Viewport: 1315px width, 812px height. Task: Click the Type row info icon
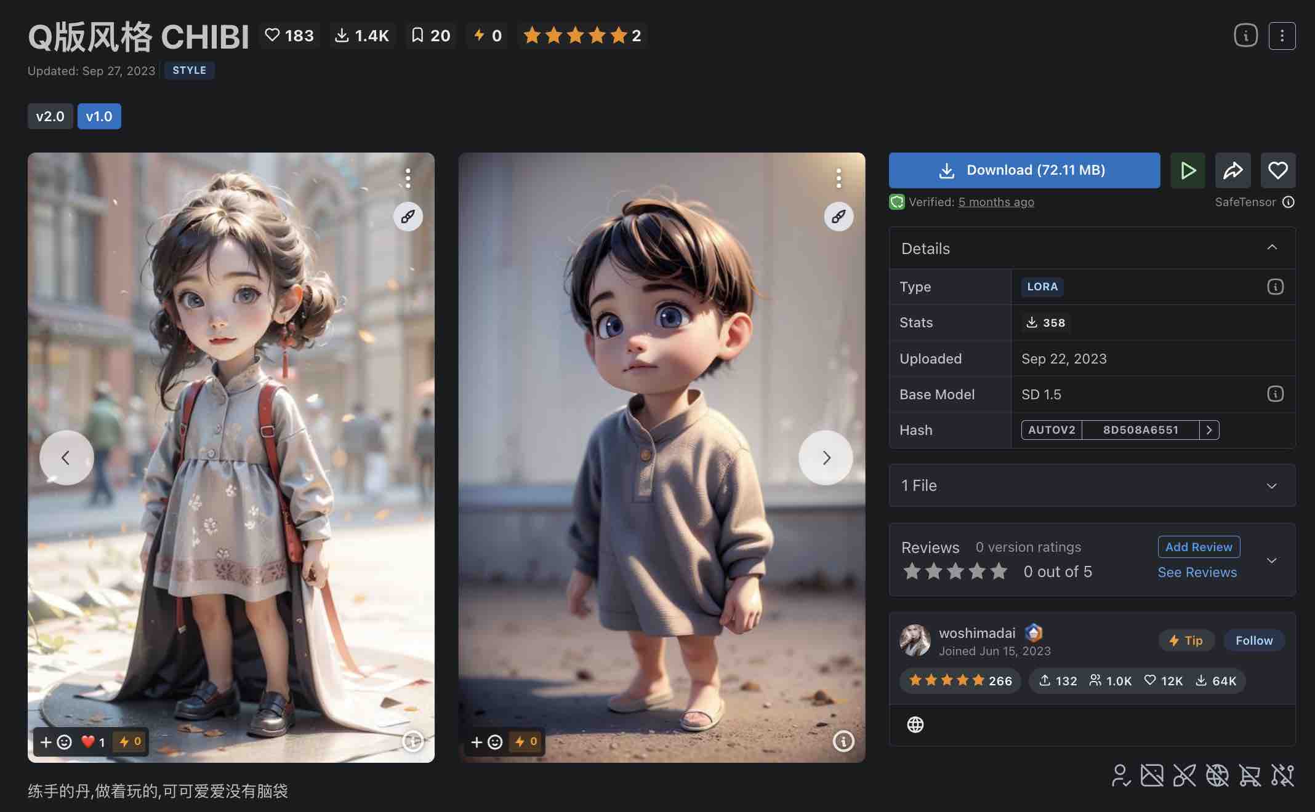[1276, 287]
